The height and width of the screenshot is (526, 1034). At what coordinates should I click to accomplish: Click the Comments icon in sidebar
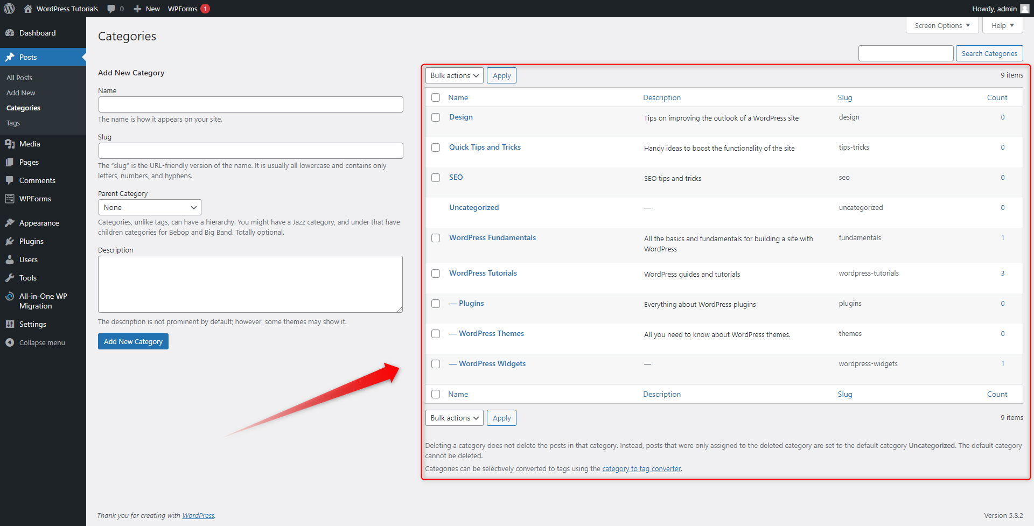10,180
